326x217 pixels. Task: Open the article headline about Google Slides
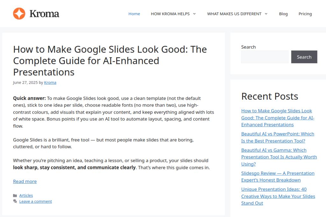110,61
